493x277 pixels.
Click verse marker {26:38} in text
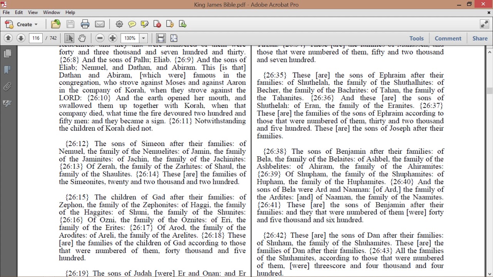point(275,152)
